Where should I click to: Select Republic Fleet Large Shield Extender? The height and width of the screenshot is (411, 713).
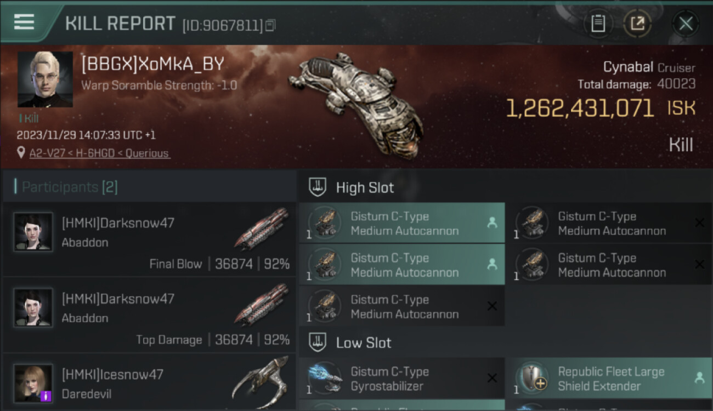pyautogui.click(x=608, y=379)
